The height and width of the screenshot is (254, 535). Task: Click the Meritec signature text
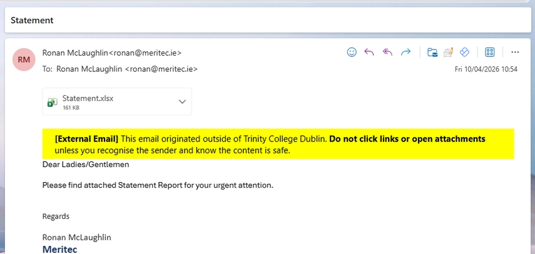pyautogui.click(x=59, y=249)
